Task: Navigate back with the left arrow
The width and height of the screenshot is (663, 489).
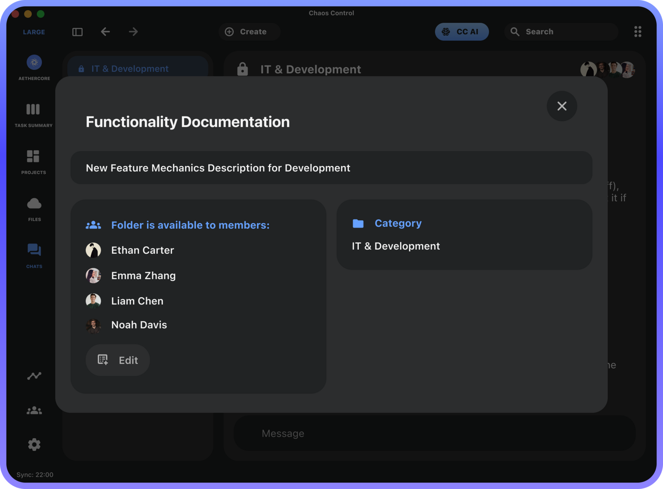Action: pyautogui.click(x=105, y=32)
